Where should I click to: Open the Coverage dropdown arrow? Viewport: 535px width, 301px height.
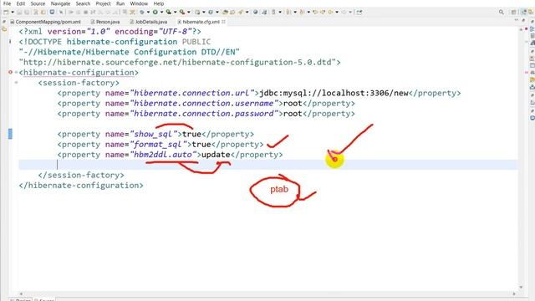(175, 12)
